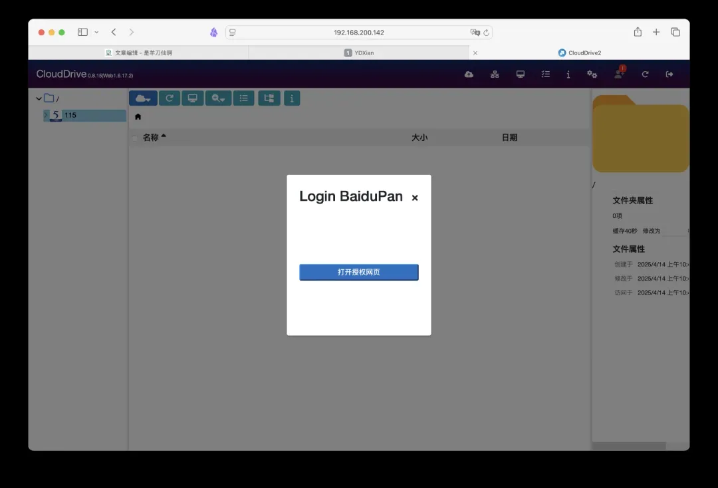Show tab overview icon in Safari
Screen dimensions: 718x488
click(675, 32)
